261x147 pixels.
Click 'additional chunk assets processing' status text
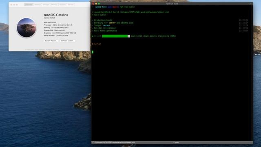point(150,36)
